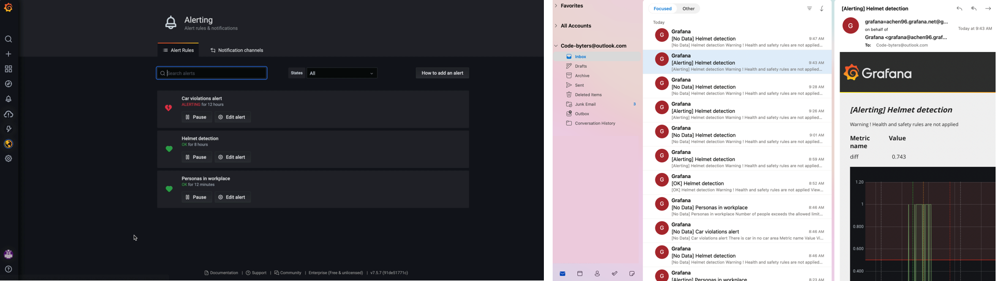This screenshot has height=281, width=999.
Task: Pause the Personas in workplace alert
Action: [x=197, y=198]
